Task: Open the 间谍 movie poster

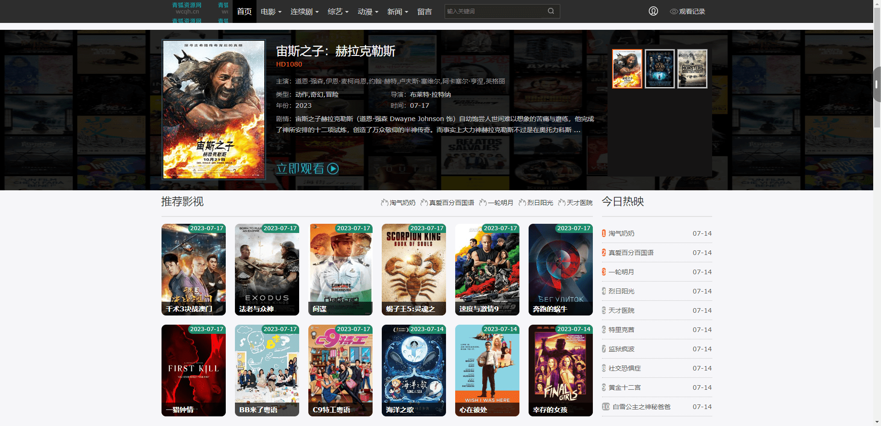Action: pyautogui.click(x=340, y=270)
